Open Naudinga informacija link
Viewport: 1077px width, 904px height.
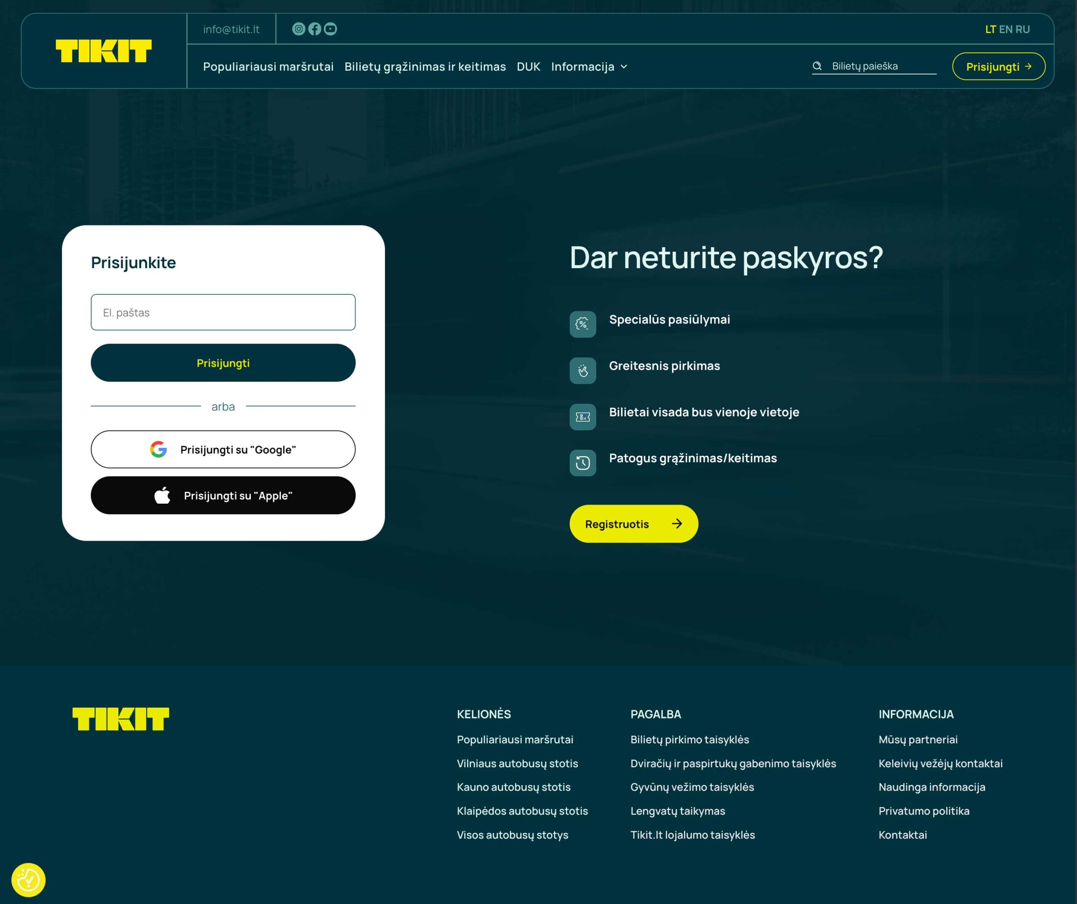pyautogui.click(x=932, y=787)
